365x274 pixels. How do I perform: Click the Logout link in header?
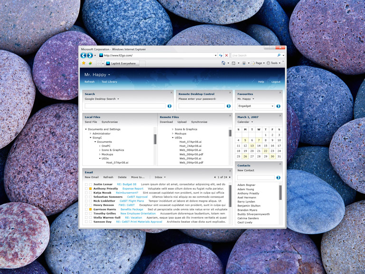pyautogui.click(x=276, y=82)
